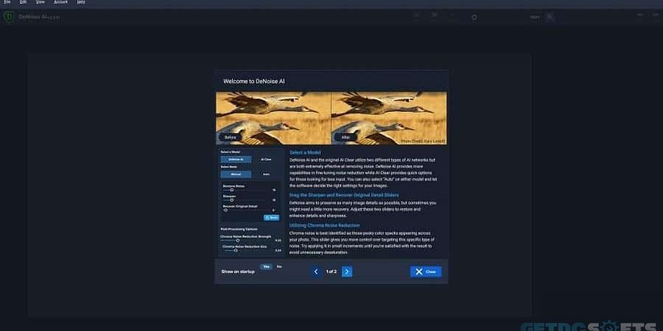Click the circular icon in the top toolbar
This screenshot has width=663, height=331.
[474, 18]
